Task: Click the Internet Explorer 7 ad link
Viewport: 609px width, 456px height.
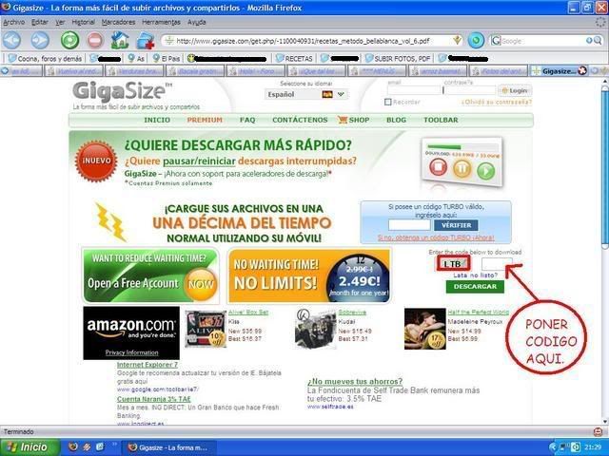Action: 147,365
